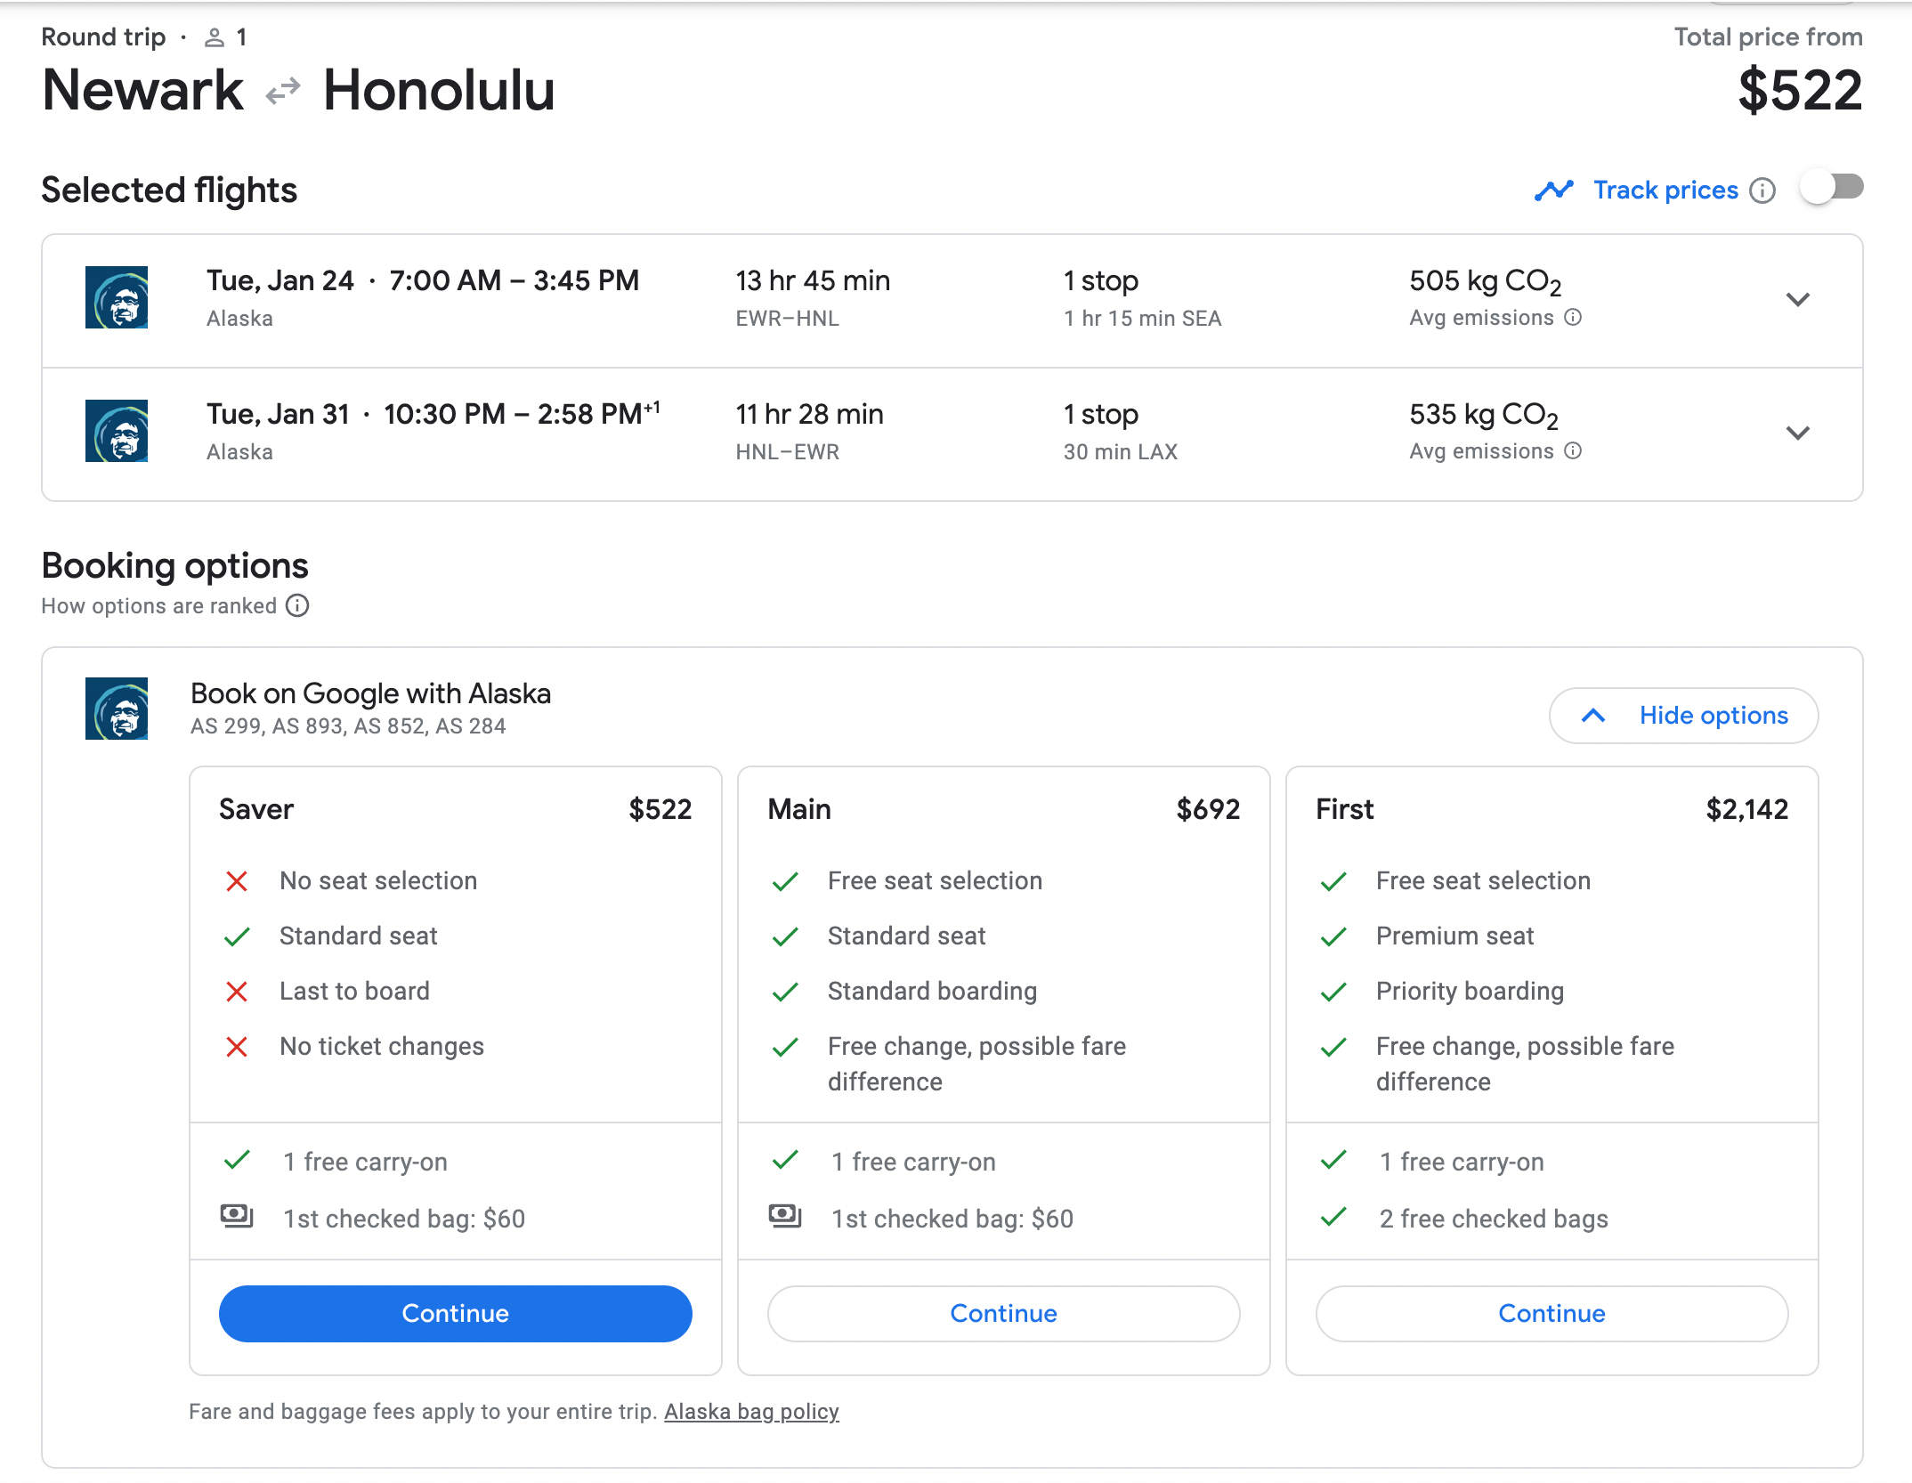Click the Main fare $692 price
This screenshot has width=1912, height=1483.
tap(1207, 809)
